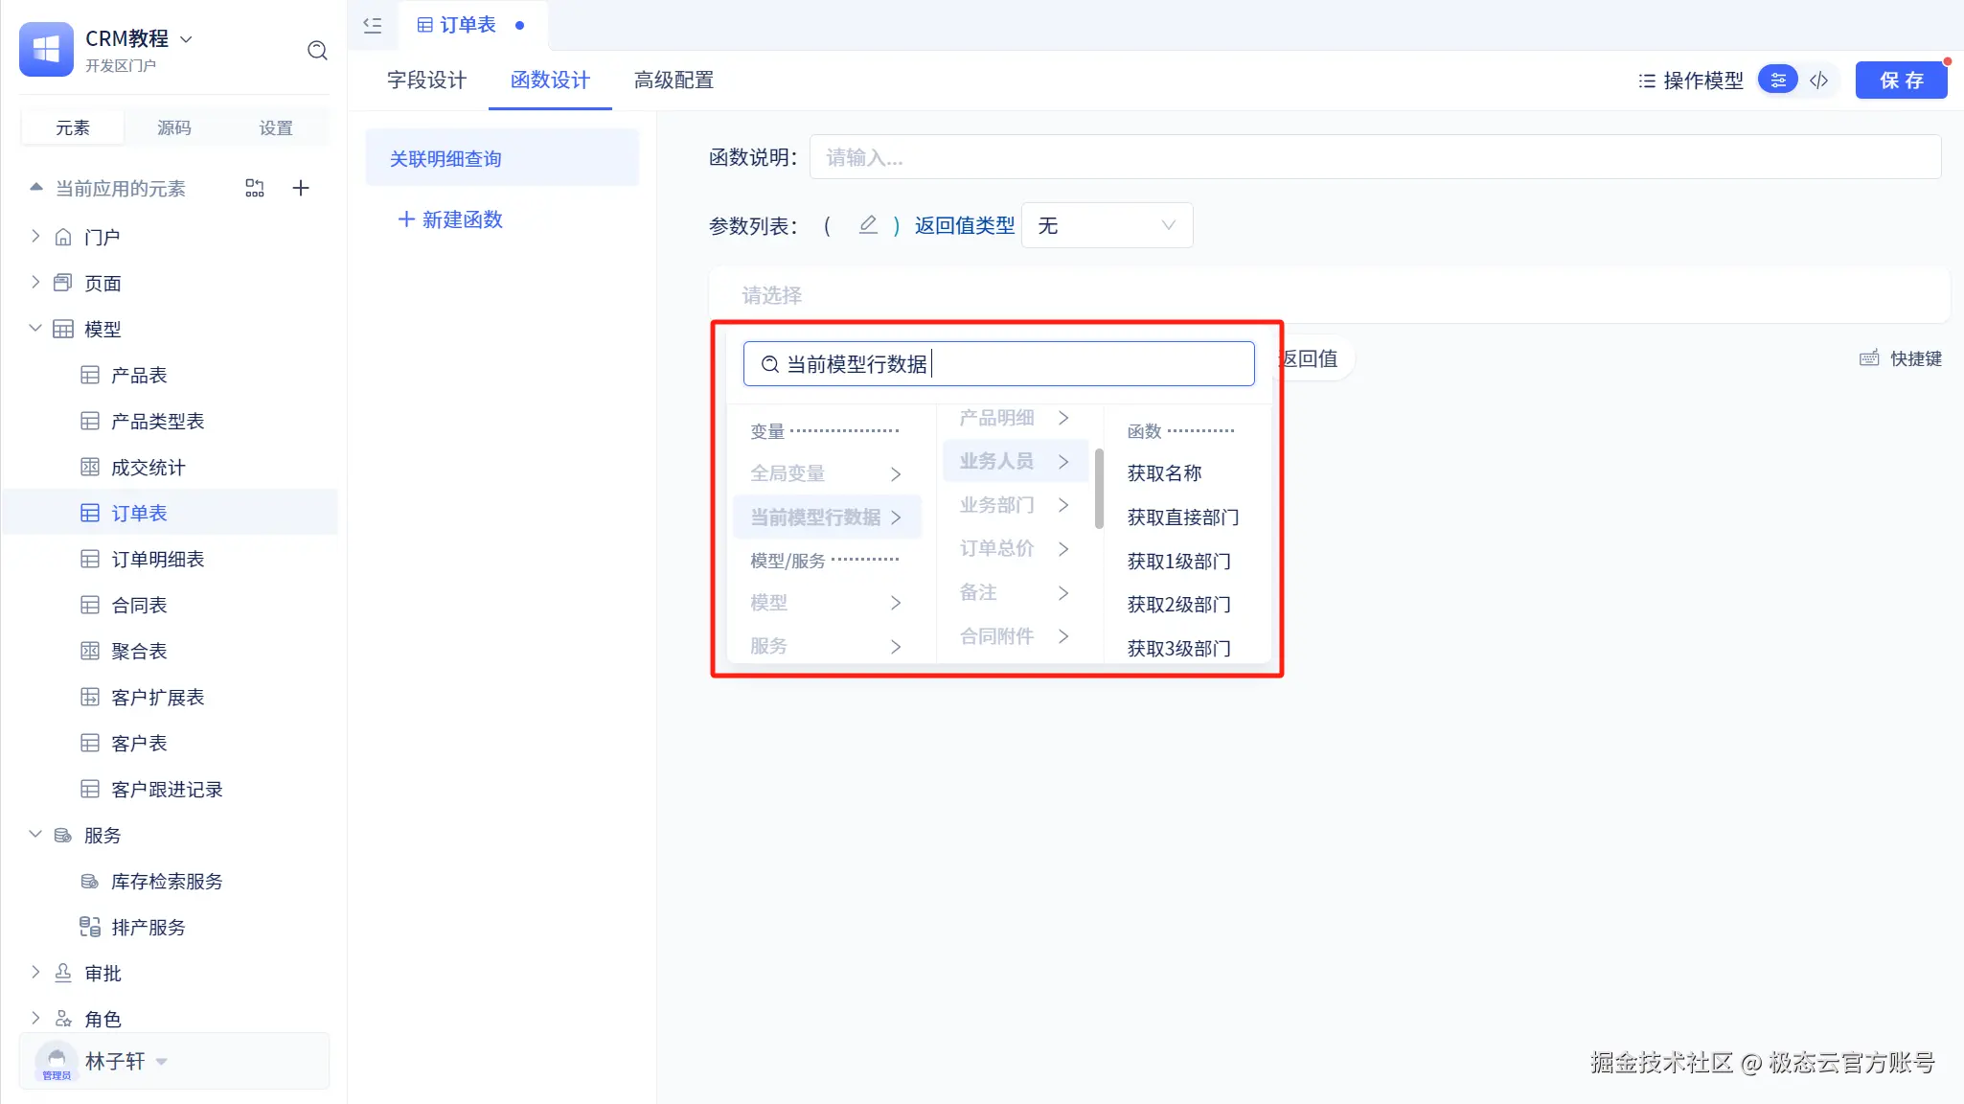This screenshot has height=1104, width=1964.
Task: Expand the 门户 tree node
Action: pyautogui.click(x=35, y=236)
